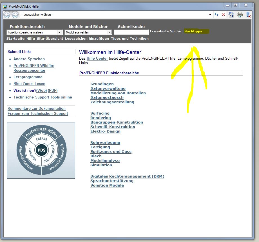Open the Pro/ENGINEER Hilfe window icon
The image size is (259, 242).
(5, 6)
